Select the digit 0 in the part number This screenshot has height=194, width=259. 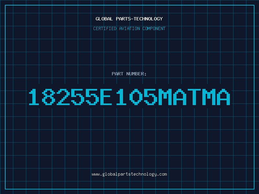pyautogui.click(x=136, y=97)
